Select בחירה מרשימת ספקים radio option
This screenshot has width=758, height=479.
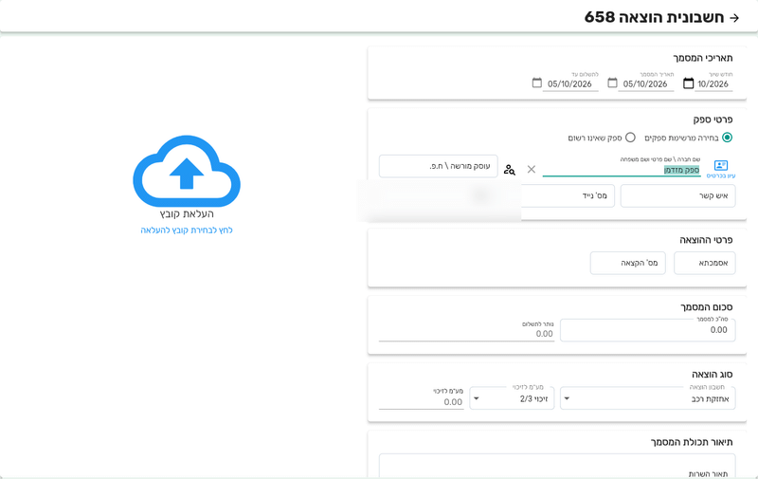tap(727, 138)
